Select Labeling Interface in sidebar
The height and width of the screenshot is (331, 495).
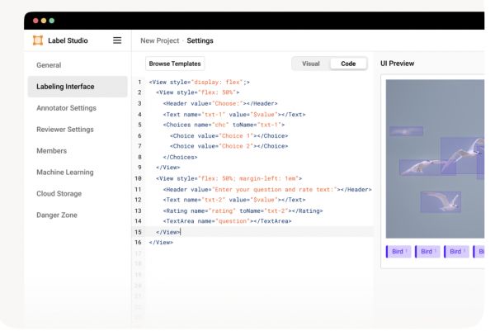(x=65, y=86)
